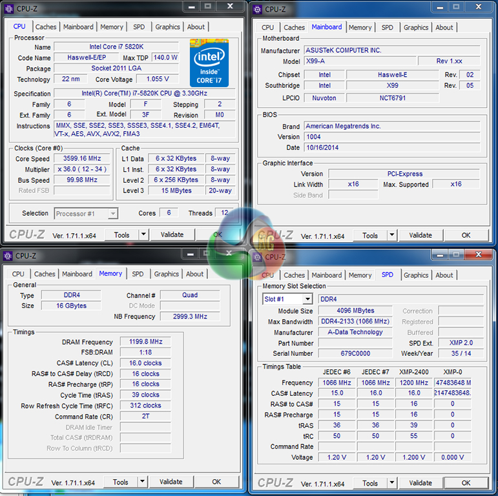The height and width of the screenshot is (496, 498).
Task: Close the CPU-Z window showing the Mainboard tab
Action: point(482,8)
